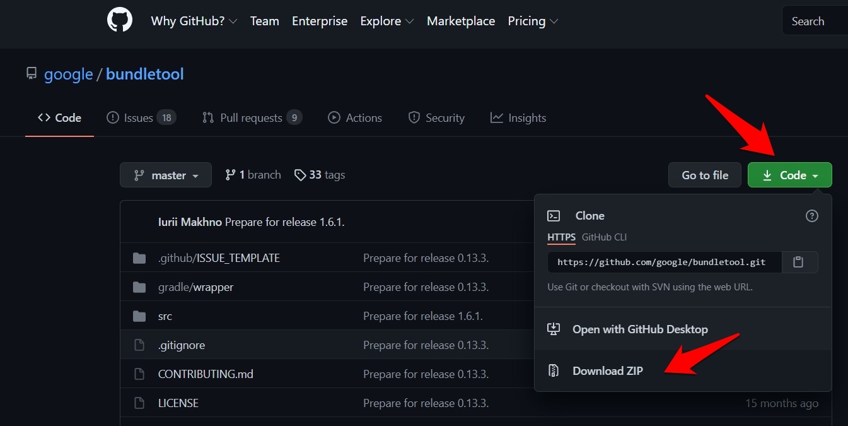Screen dimensions: 848x426
Task: Click the branch icon next to 1 branch
Action: click(230, 175)
